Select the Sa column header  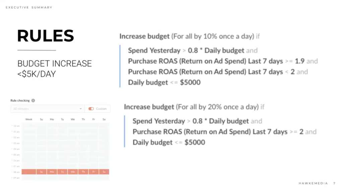[x=104, y=119]
